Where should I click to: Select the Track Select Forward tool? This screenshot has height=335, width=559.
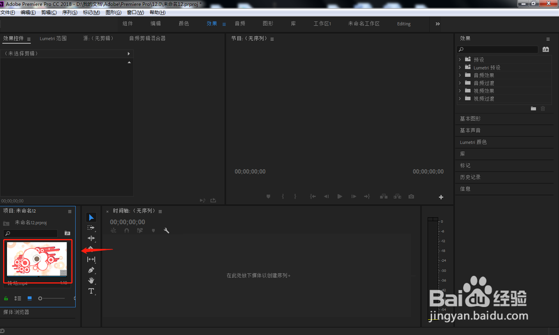[x=91, y=228]
